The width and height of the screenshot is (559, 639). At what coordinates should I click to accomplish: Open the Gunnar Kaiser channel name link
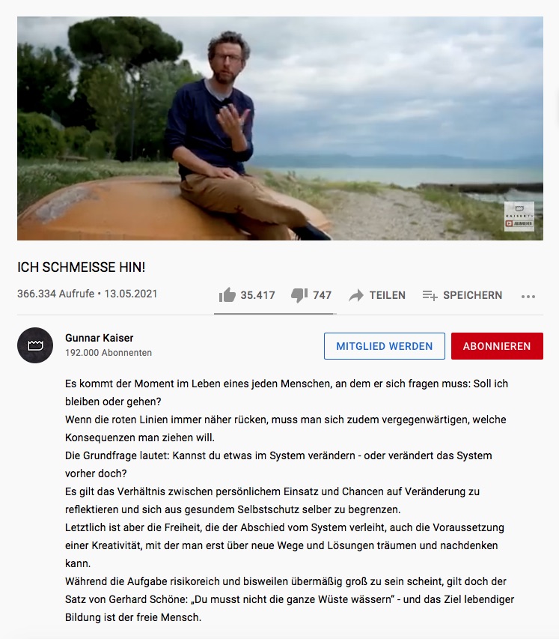[100, 338]
